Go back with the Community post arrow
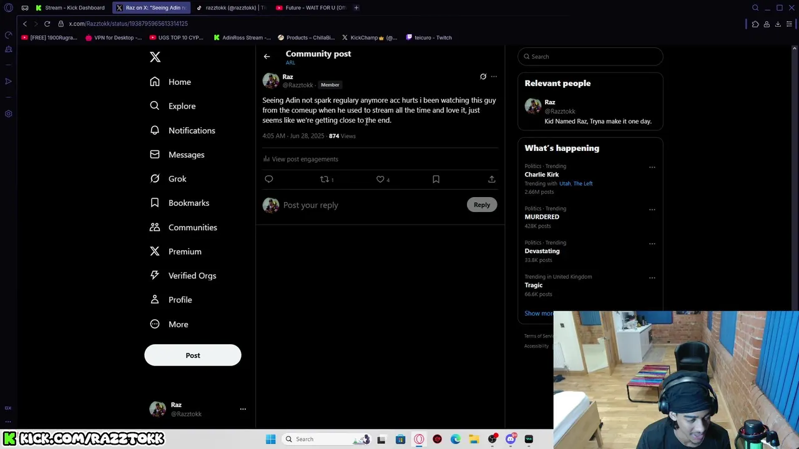 pos(267,57)
